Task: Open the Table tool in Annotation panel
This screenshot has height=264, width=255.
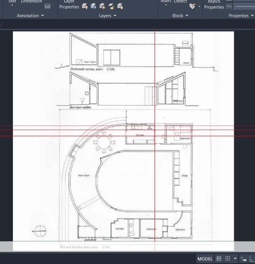Action: [47, 6]
